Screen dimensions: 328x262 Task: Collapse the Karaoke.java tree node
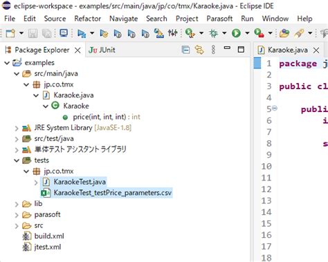click(36, 95)
